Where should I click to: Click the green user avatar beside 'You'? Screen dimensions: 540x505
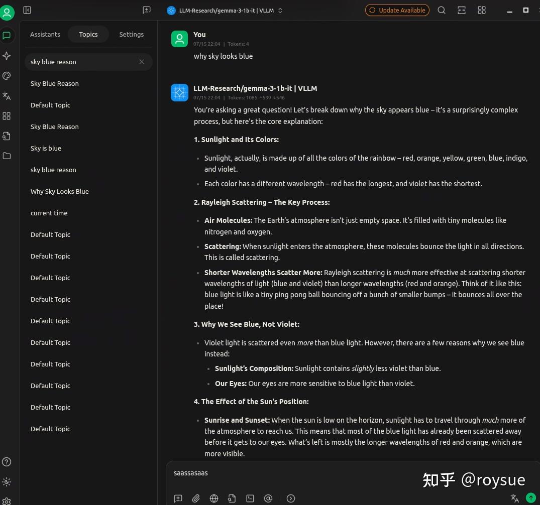[x=179, y=39]
